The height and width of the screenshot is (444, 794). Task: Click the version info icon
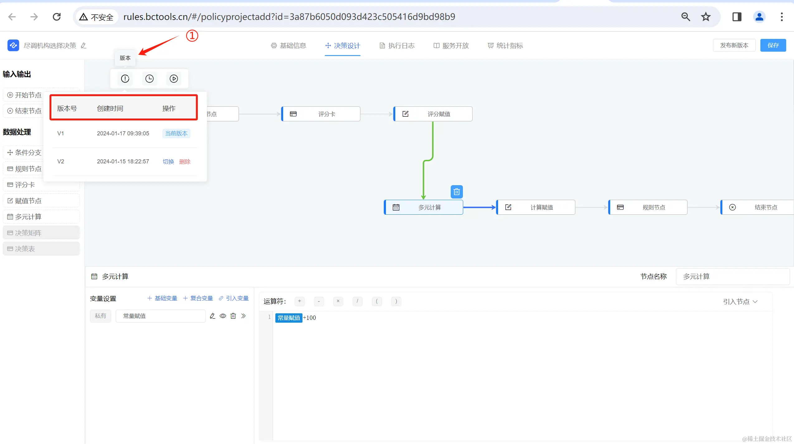tap(125, 79)
